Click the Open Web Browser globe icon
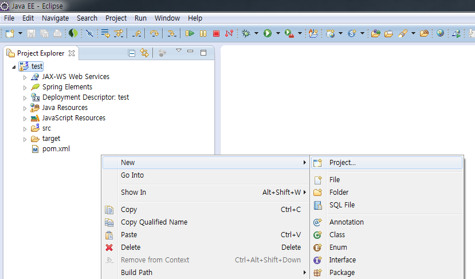The width and height of the screenshot is (475, 279). (x=440, y=33)
